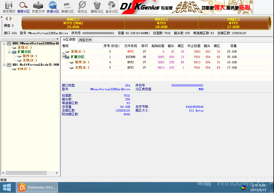
Task: Click the red NTFS cell in 系统(C:) row
Action: [130, 52]
